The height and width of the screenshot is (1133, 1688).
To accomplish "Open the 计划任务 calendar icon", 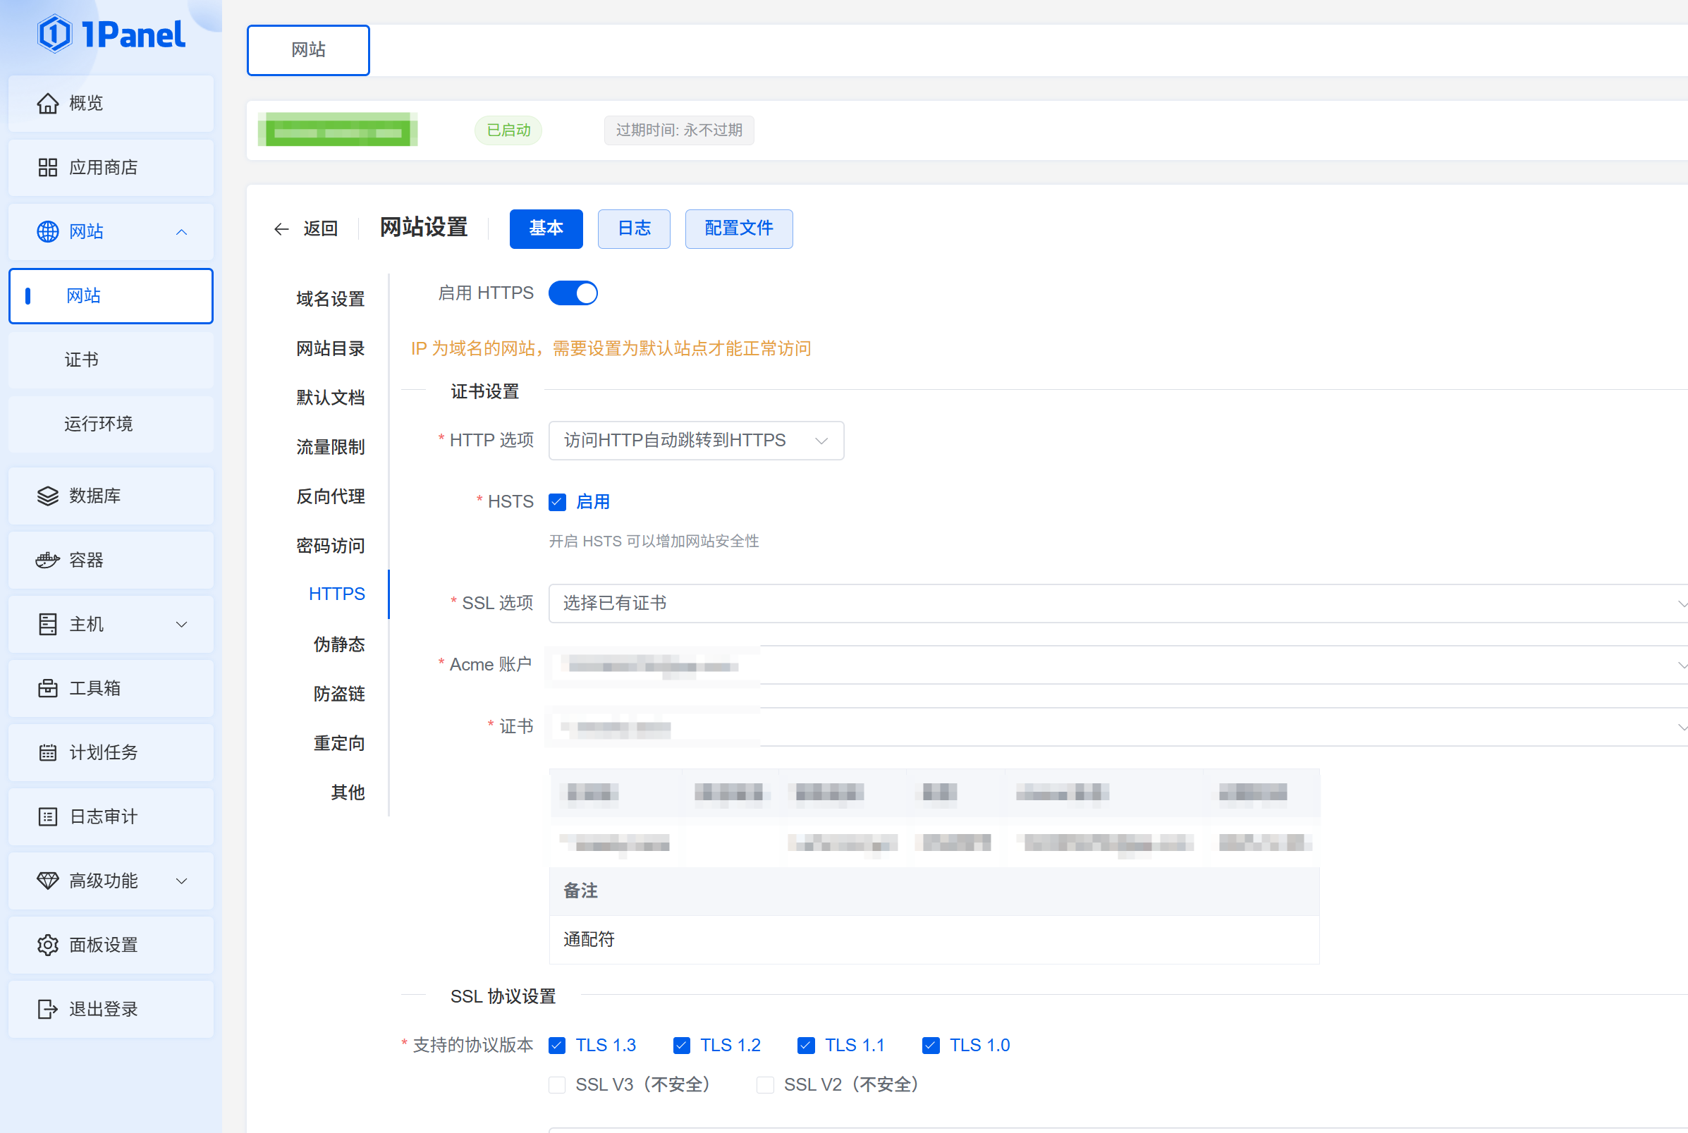I will coord(48,753).
